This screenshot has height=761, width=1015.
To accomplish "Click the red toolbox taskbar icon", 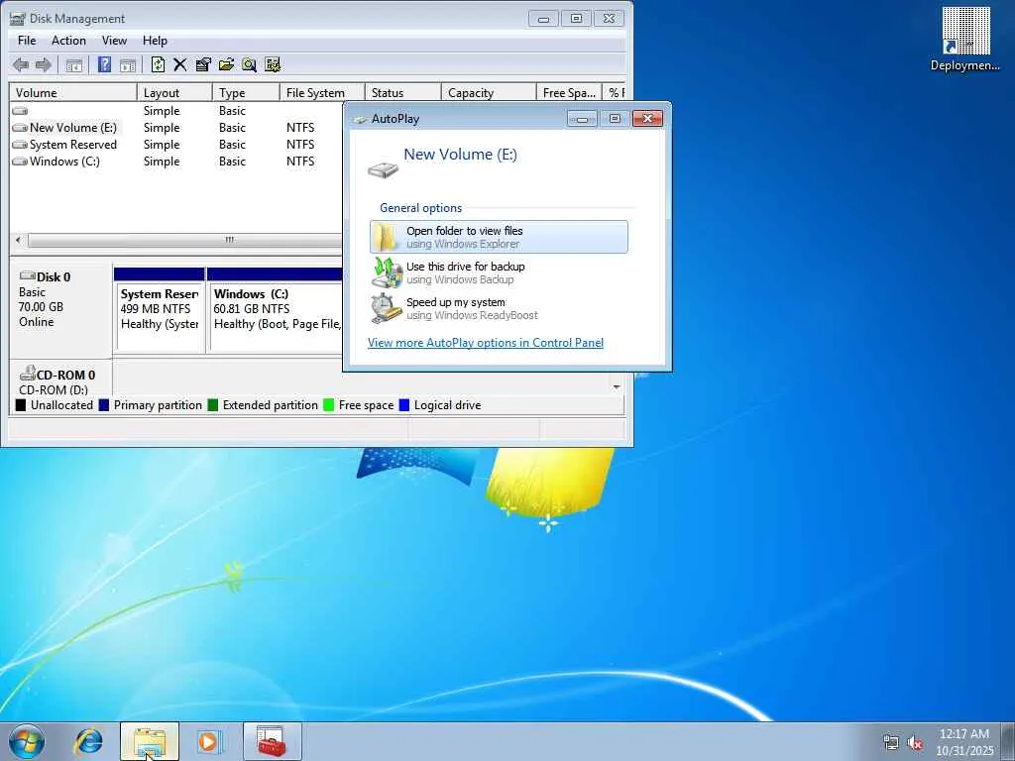I will (x=272, y=741).
